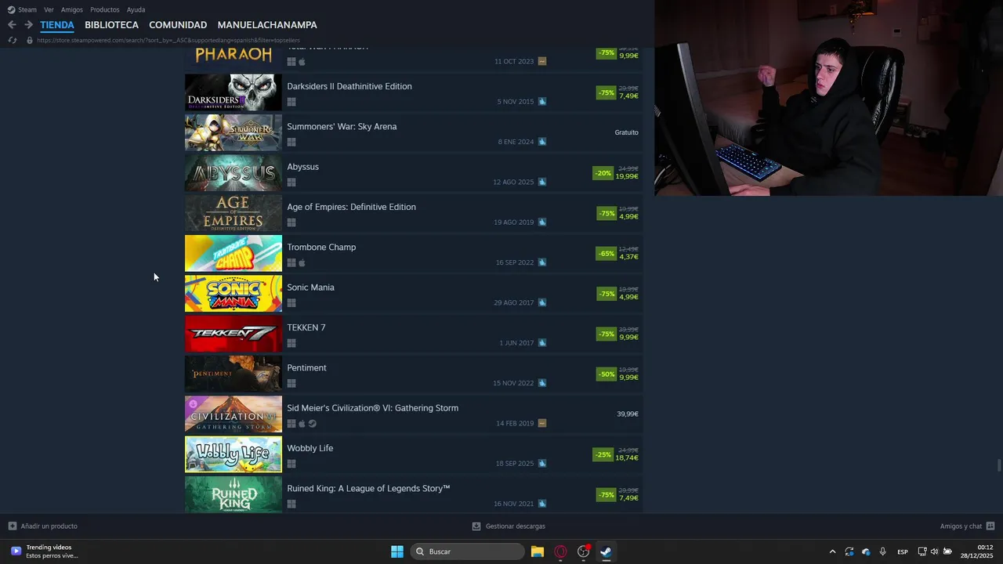Switch to COMUNIDAD tab
1003x564 pixels.
point(178,25)
